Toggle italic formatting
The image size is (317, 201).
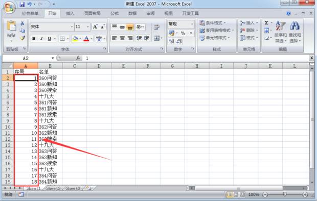click(x=41, y=38)
